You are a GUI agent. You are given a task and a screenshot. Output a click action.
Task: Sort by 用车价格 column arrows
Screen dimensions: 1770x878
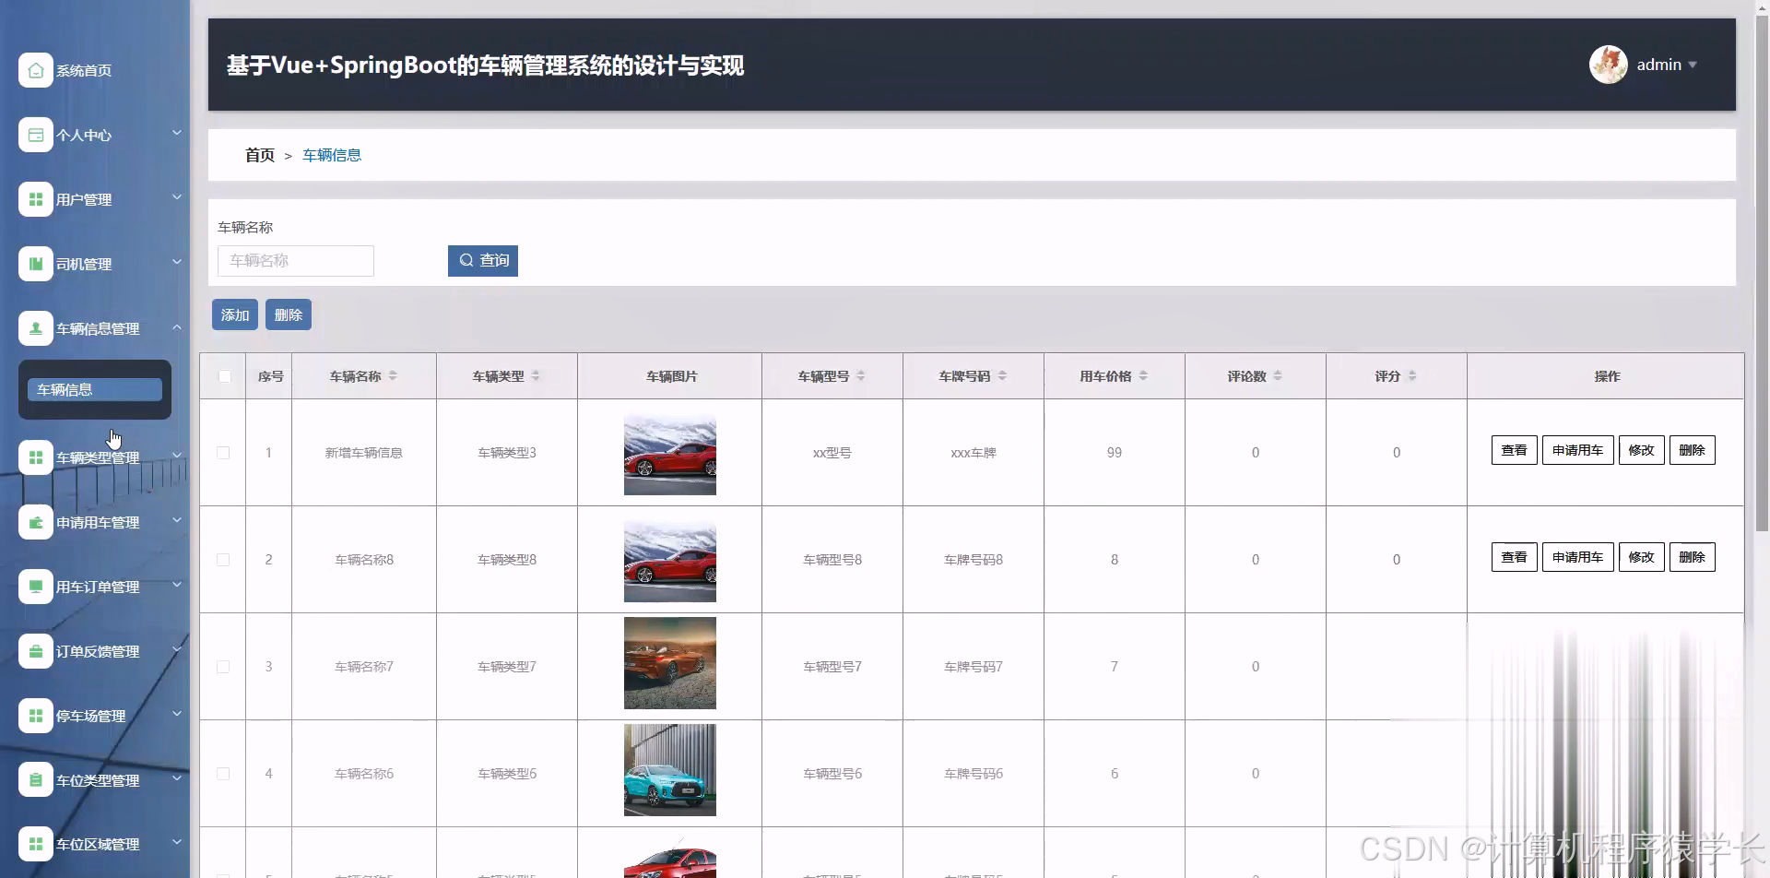click(1143, 376)
